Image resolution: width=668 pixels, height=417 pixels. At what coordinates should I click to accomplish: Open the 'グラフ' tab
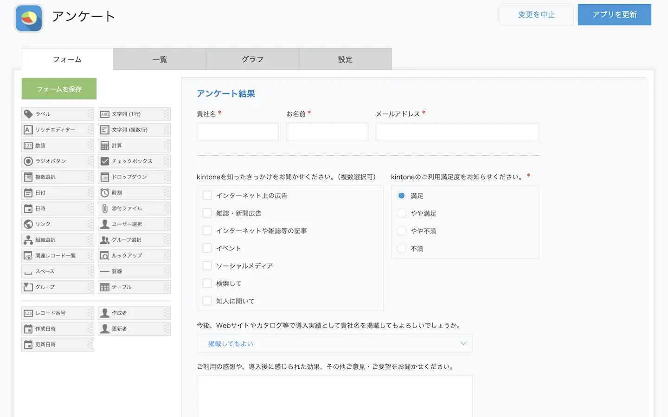(252, 59)
